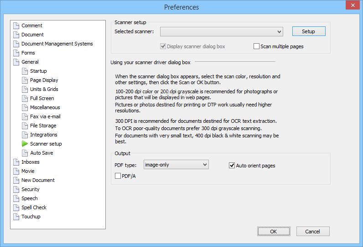The width and height of the screenshot is (363, 247).
Task: Open the Selected scanner dropdown
Action: click(x=221, y=32)
